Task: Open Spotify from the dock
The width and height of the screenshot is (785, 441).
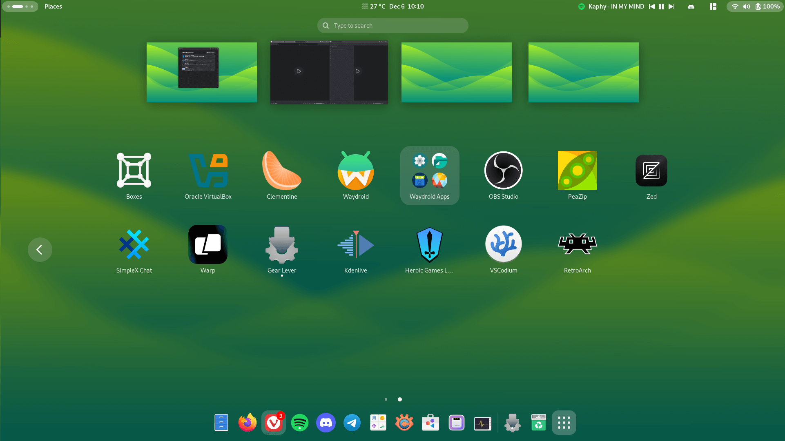Action: pos(299,423)
